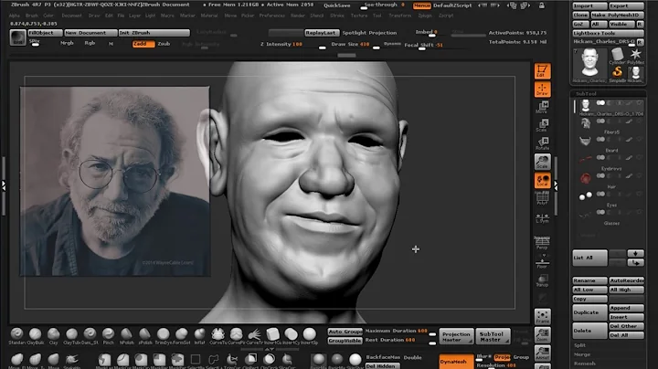Image resolution: width=658 pixels, height=369 pixels.
Task: Activate Draw mode button
Action: coord(542,89)
